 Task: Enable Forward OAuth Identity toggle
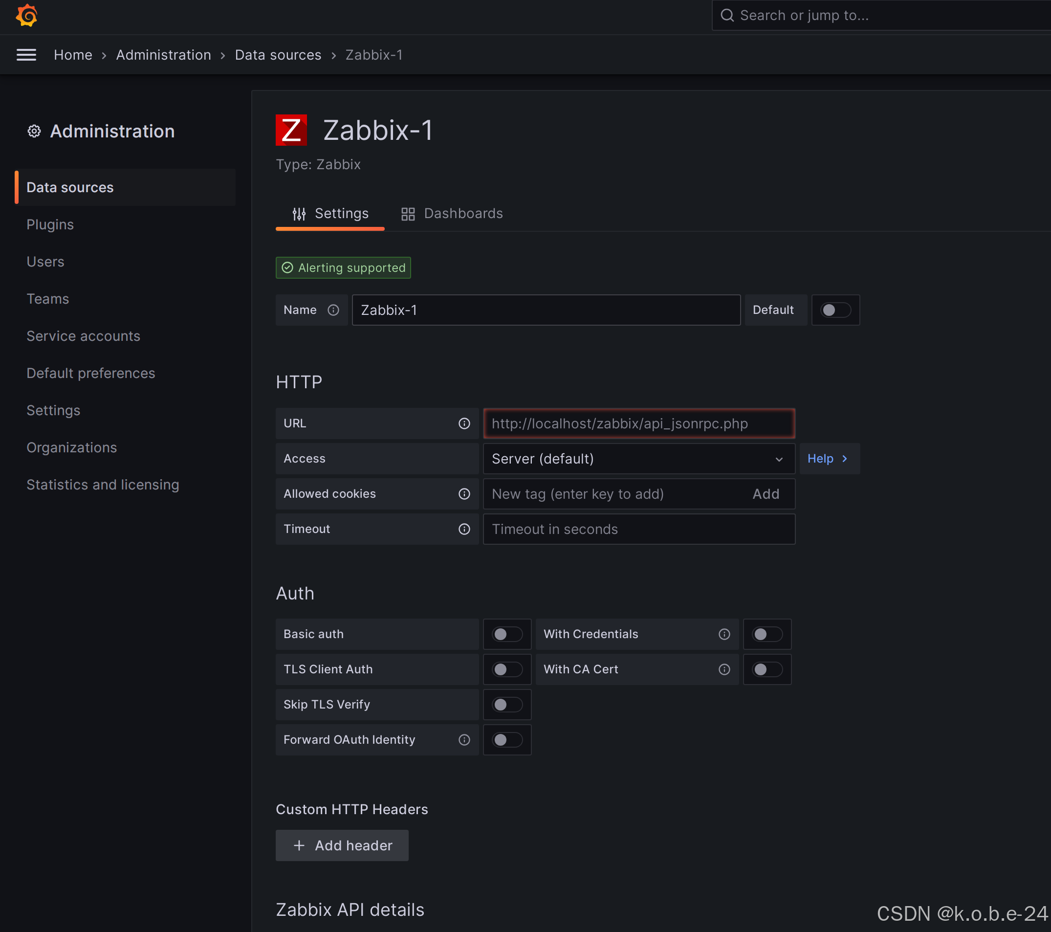click(507, 740)
